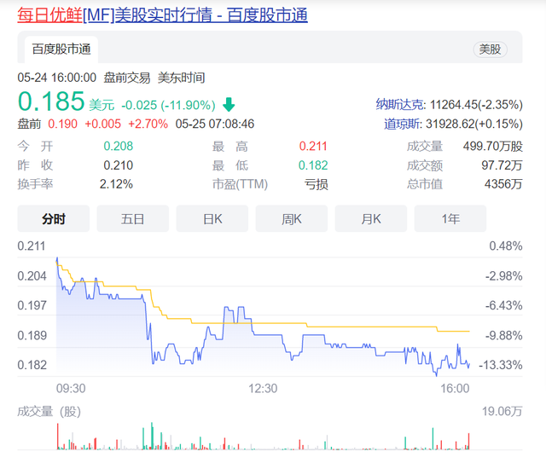Click the pre-market timestamp 05-25 07:08:46
This screenshot has width=546, height=457.
215,124
